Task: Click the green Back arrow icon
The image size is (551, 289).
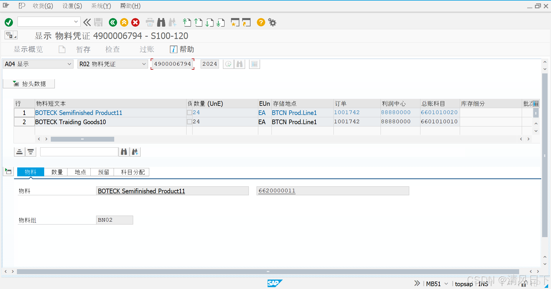Action: pos(113,22)
